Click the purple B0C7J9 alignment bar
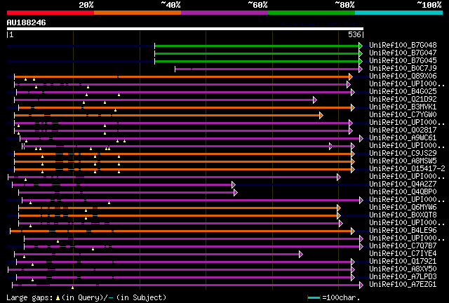The height and width of the screenshot is (303, 449). click(x=267, y=69)
